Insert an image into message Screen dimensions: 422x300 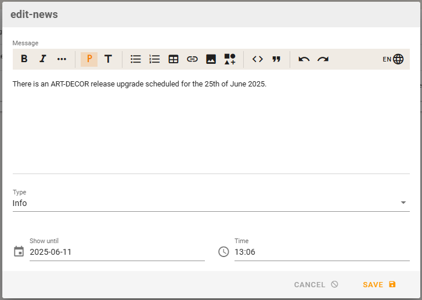211,59
